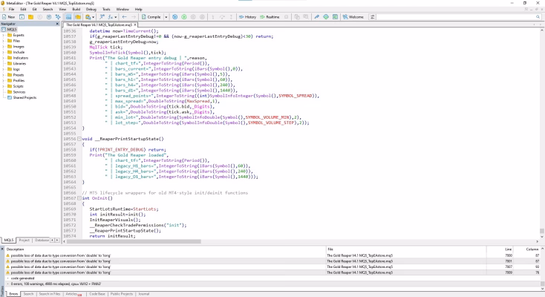Click the new-window icon beside New

pyautogui.click(x=22, y=16)
